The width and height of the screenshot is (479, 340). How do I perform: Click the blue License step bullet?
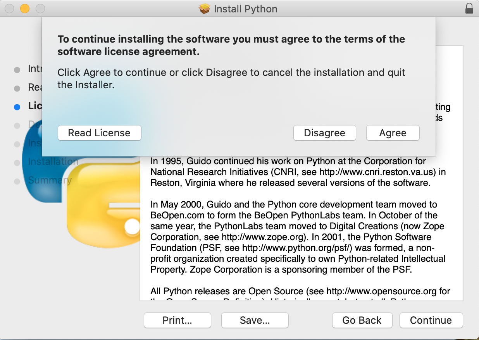click(x=17, y=107)
